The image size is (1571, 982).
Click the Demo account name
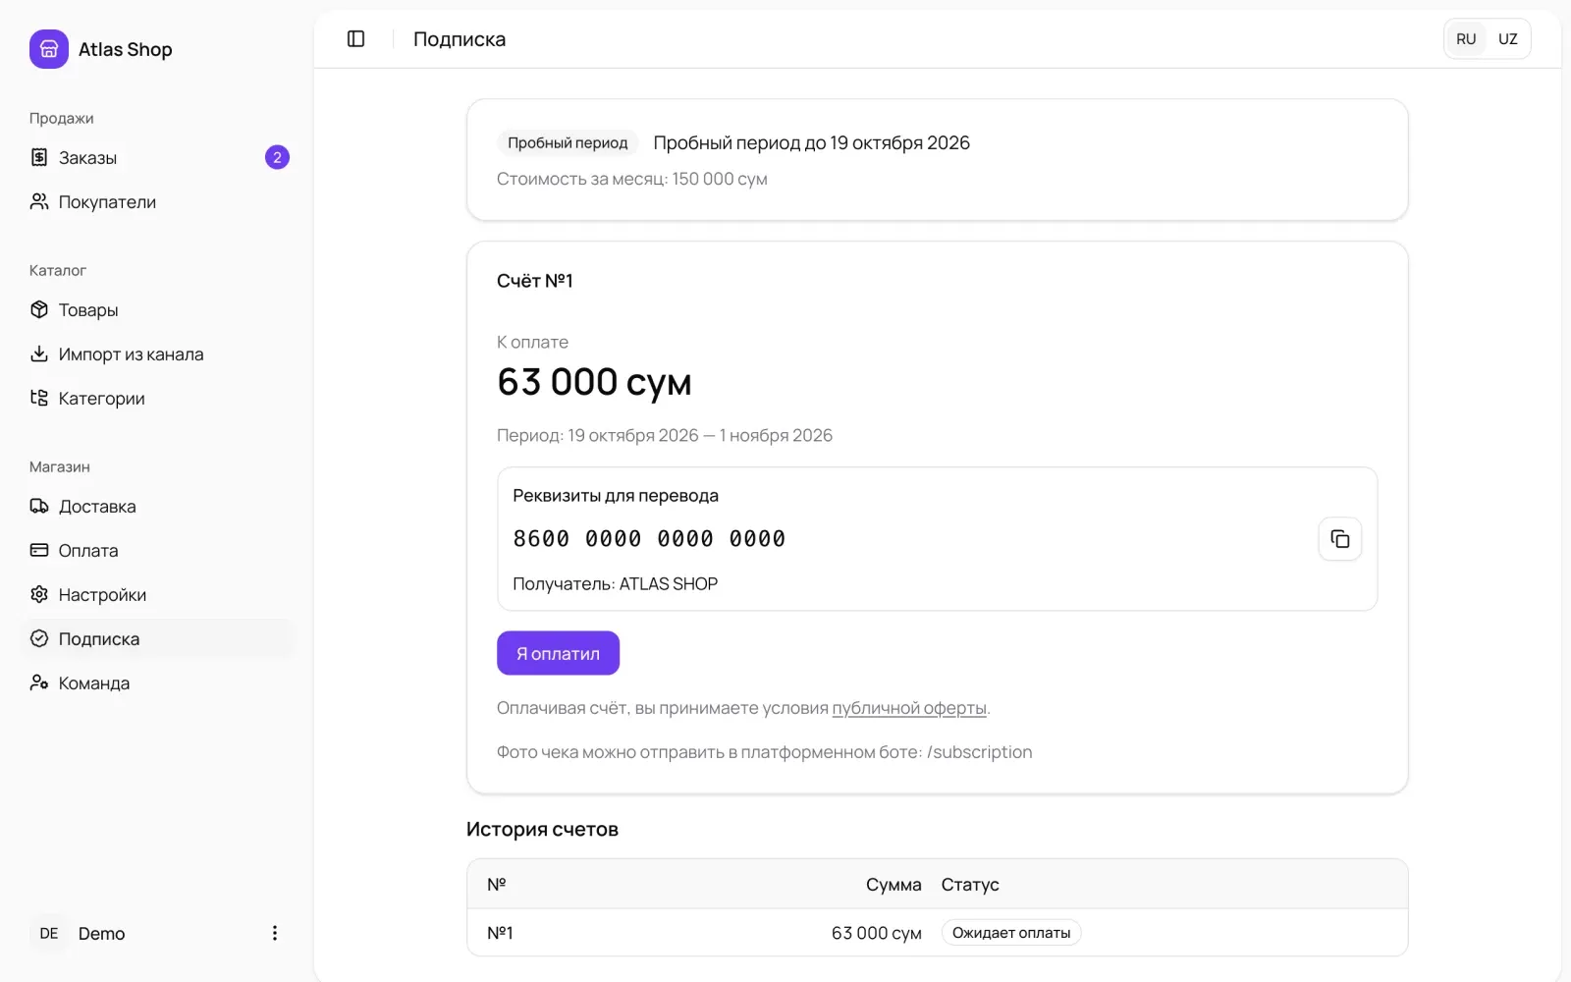[102, 933]
